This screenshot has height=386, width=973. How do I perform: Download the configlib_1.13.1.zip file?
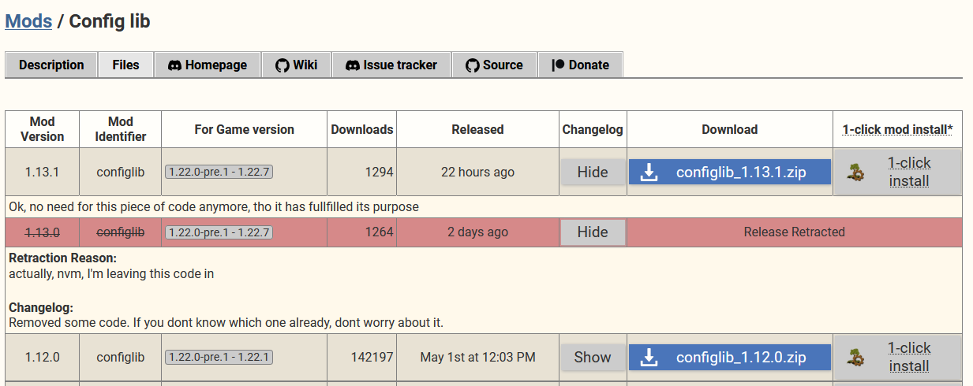[x=729, y=173]
